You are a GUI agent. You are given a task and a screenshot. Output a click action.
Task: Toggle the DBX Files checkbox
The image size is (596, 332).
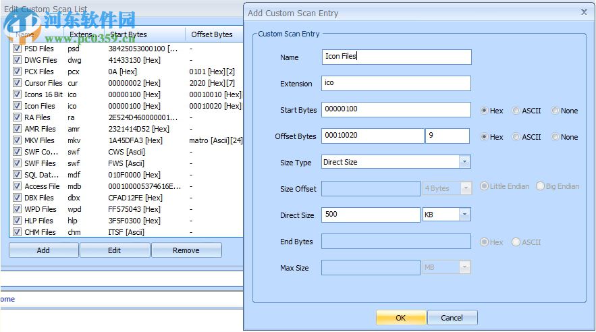[17, 197]
